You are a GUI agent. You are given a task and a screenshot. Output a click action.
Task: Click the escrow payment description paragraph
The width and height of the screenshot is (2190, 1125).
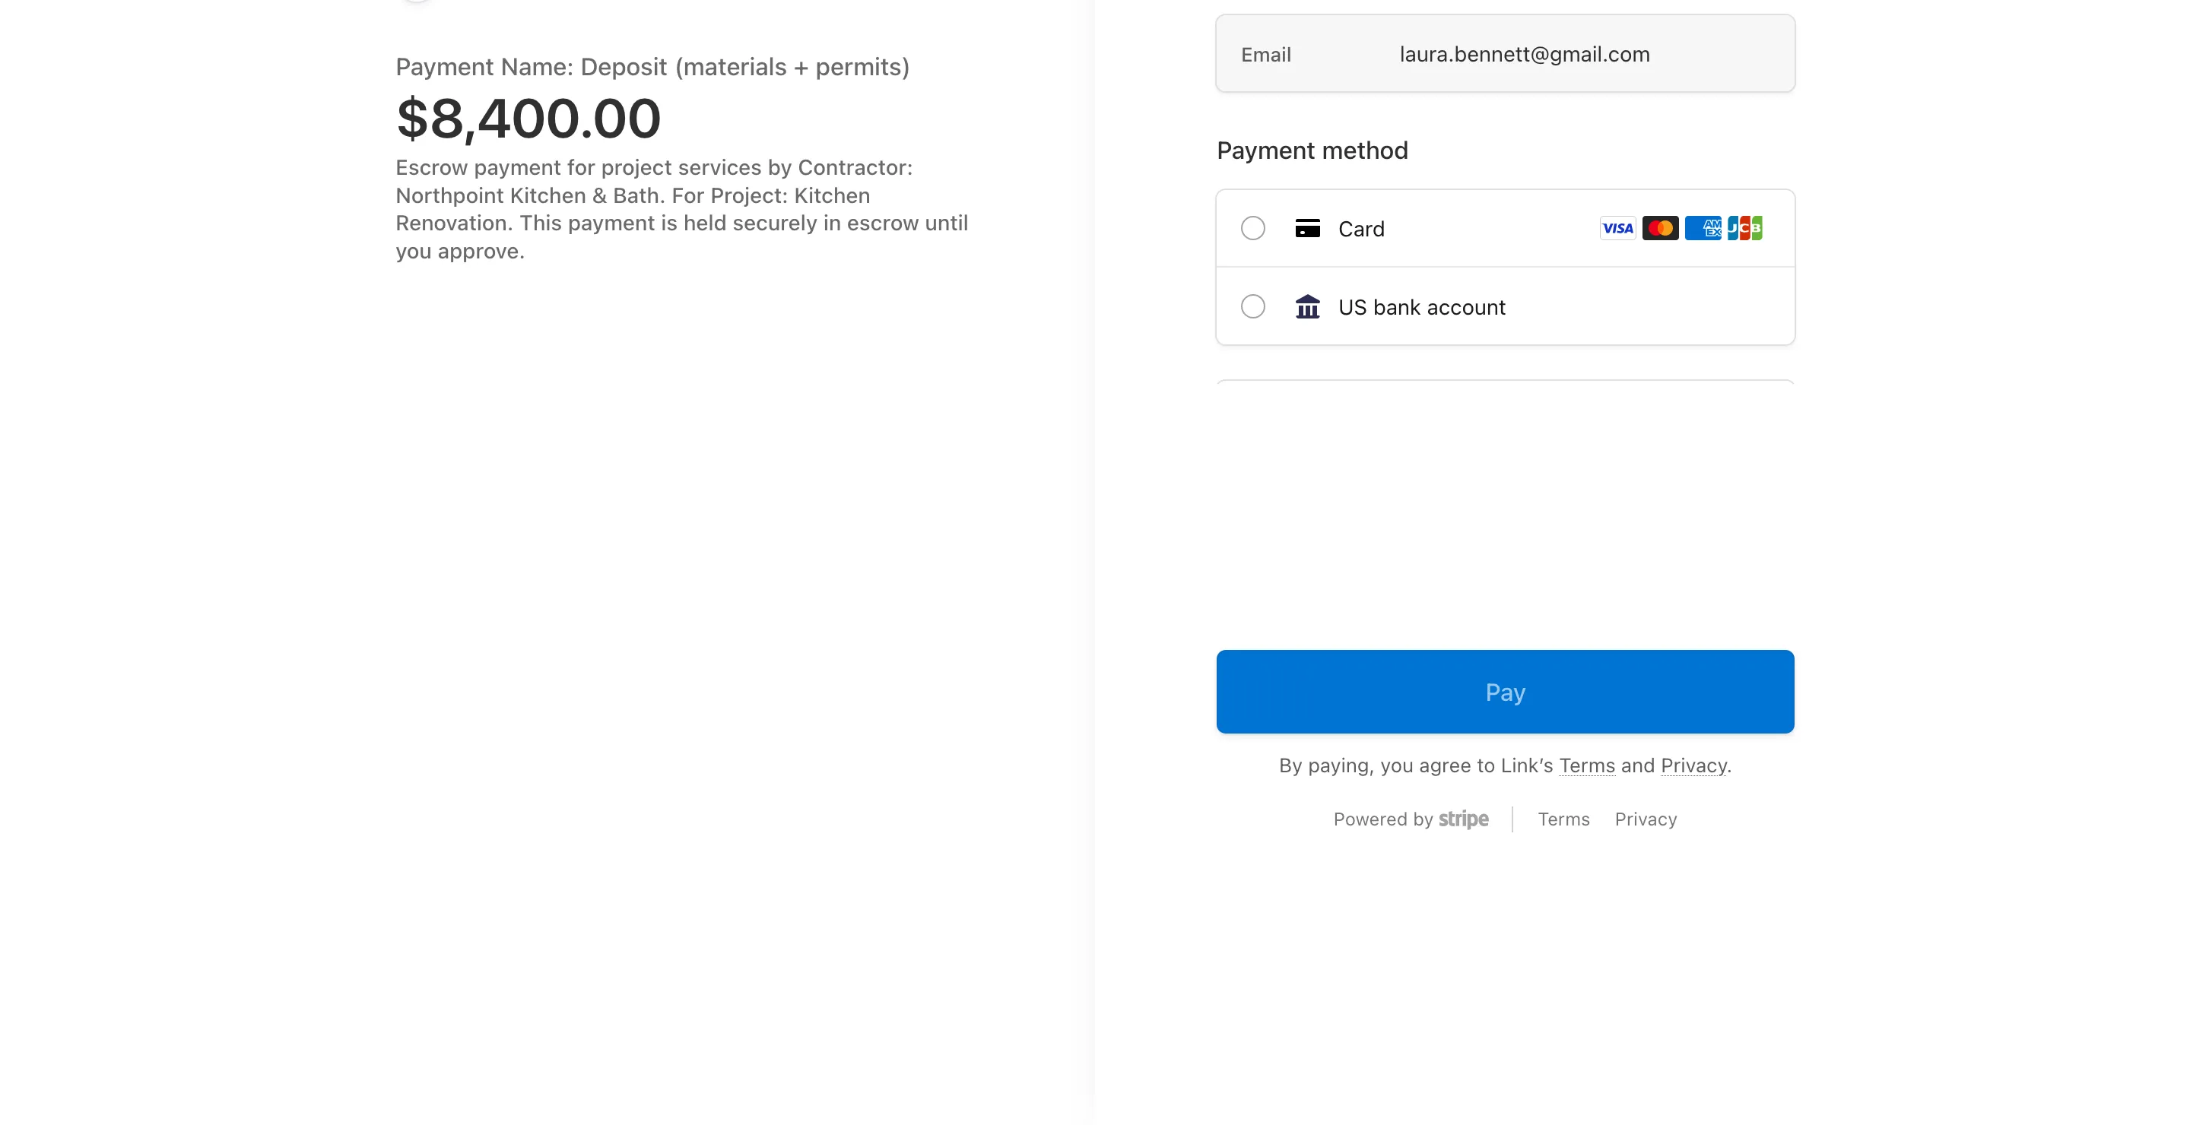(x=682, y=209)
